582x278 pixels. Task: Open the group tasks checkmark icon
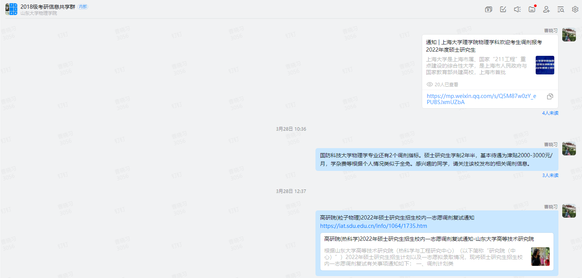pyautogui.click(x=503, y=9)
